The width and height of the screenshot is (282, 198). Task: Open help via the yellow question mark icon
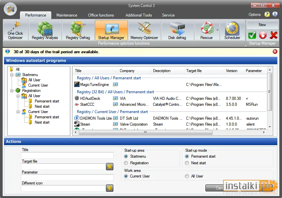(267, 14)
